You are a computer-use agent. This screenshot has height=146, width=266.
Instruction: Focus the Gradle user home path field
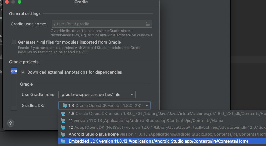pos(102,24)
